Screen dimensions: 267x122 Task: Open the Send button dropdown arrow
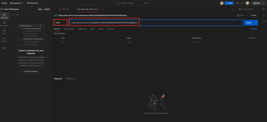tap(256, 23)
